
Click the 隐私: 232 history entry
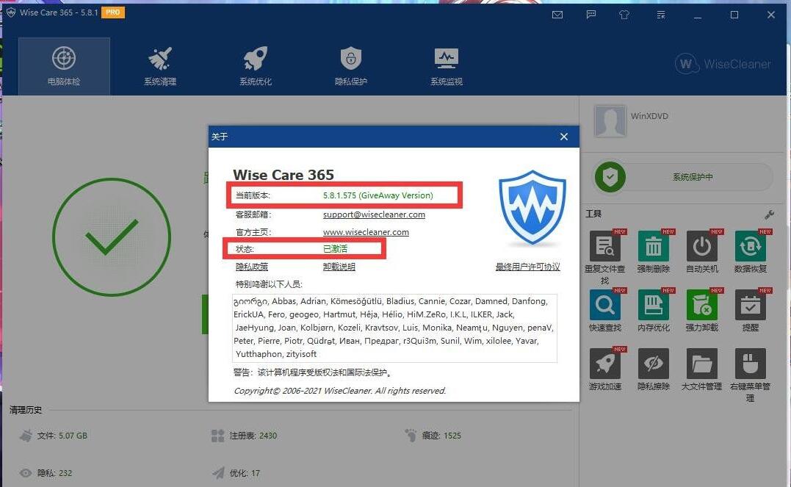[x=46, y=473]
